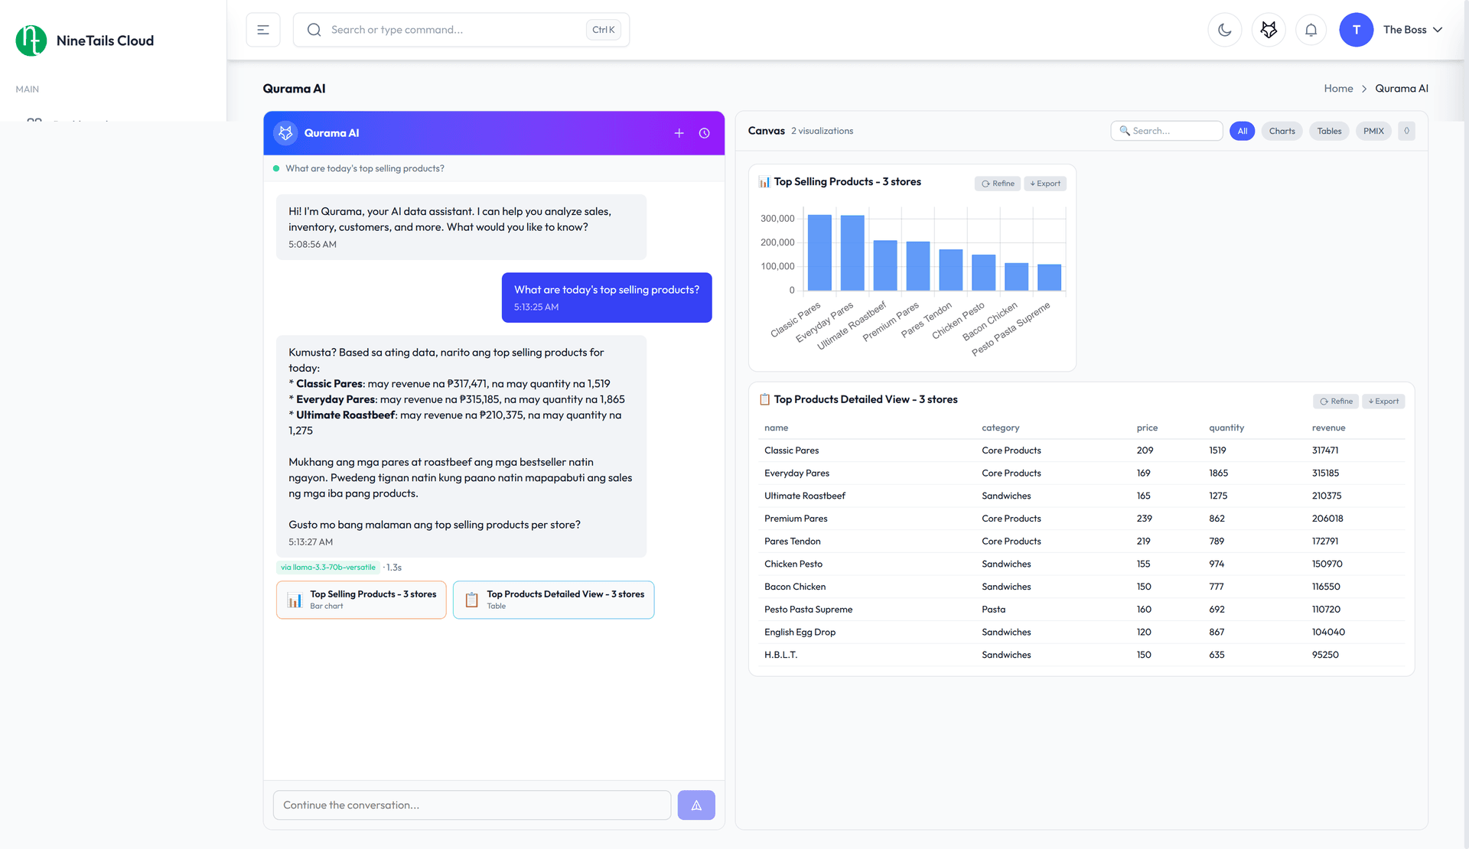Select Qurama AI in the breadcrumb trail
Image resolution: width=1469 pixels, height=849 pixels.
[1402, 88]
